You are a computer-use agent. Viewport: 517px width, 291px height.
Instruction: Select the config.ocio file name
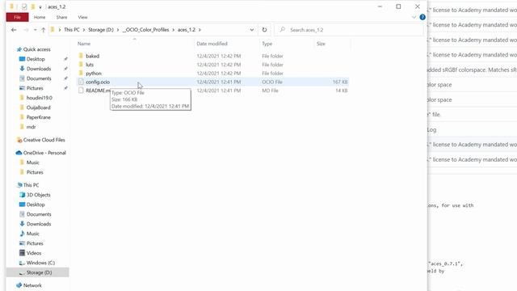98,82
